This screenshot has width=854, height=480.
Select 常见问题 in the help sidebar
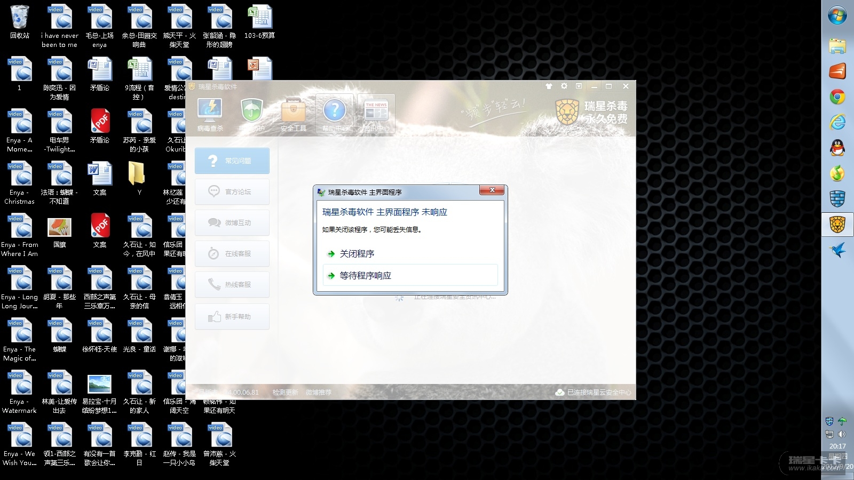click(232, 161)
